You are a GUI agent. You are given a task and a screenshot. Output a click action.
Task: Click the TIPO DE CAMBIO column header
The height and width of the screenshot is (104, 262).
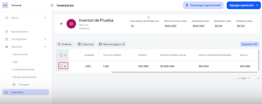click(112, 55)
